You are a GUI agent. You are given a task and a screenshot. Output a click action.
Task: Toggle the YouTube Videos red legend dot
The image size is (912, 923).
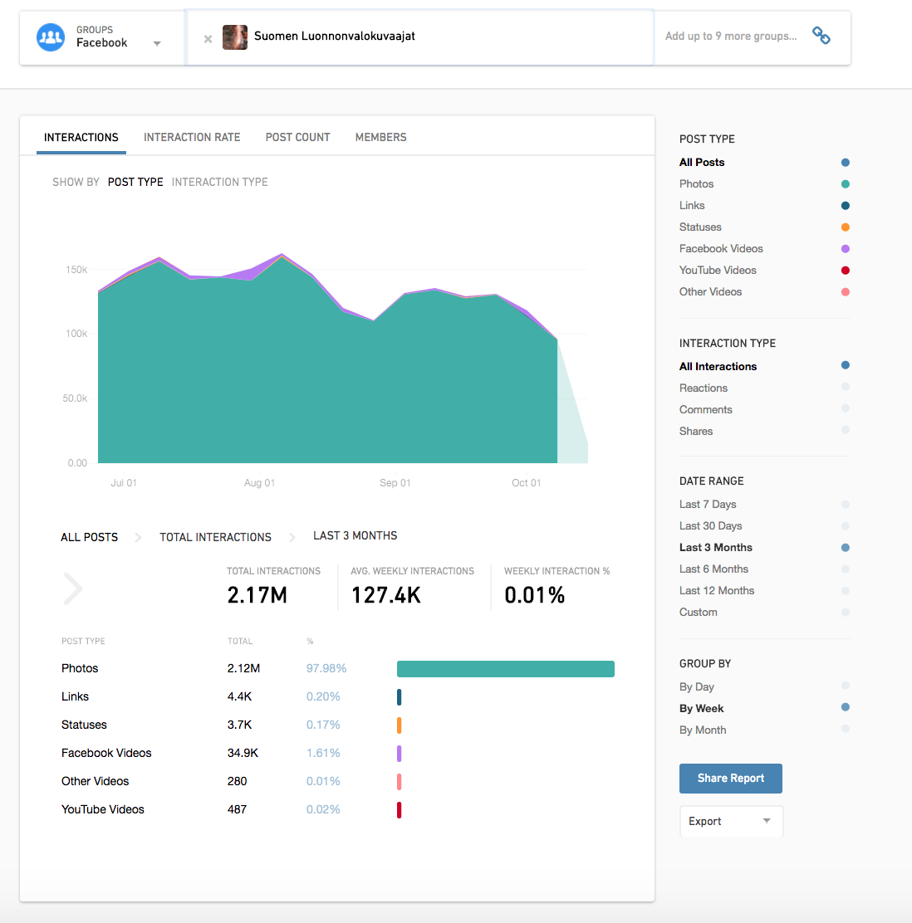coord(845,271)
